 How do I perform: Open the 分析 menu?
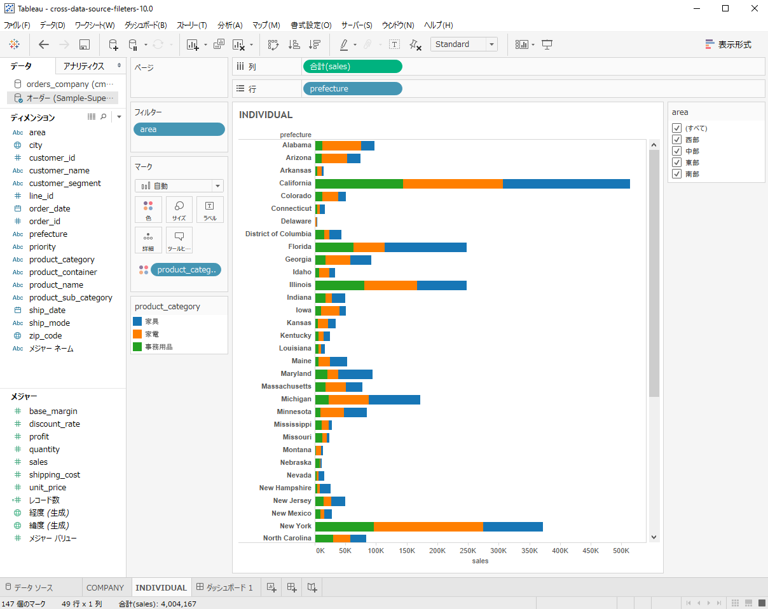point(229,25)
